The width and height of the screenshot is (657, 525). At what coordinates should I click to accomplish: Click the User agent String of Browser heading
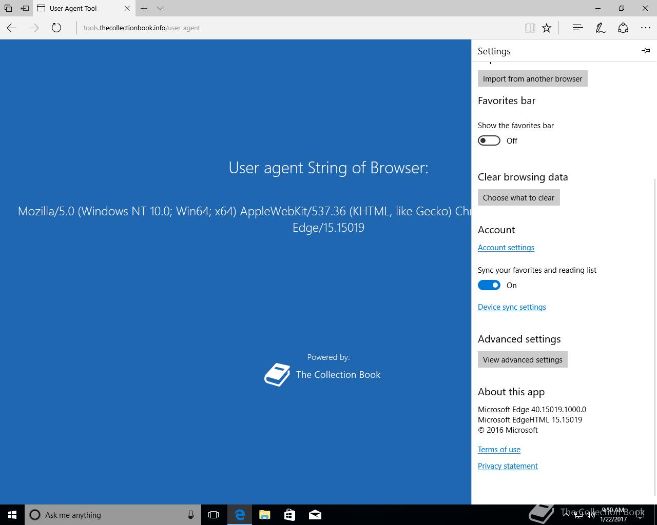click(328, 168)
